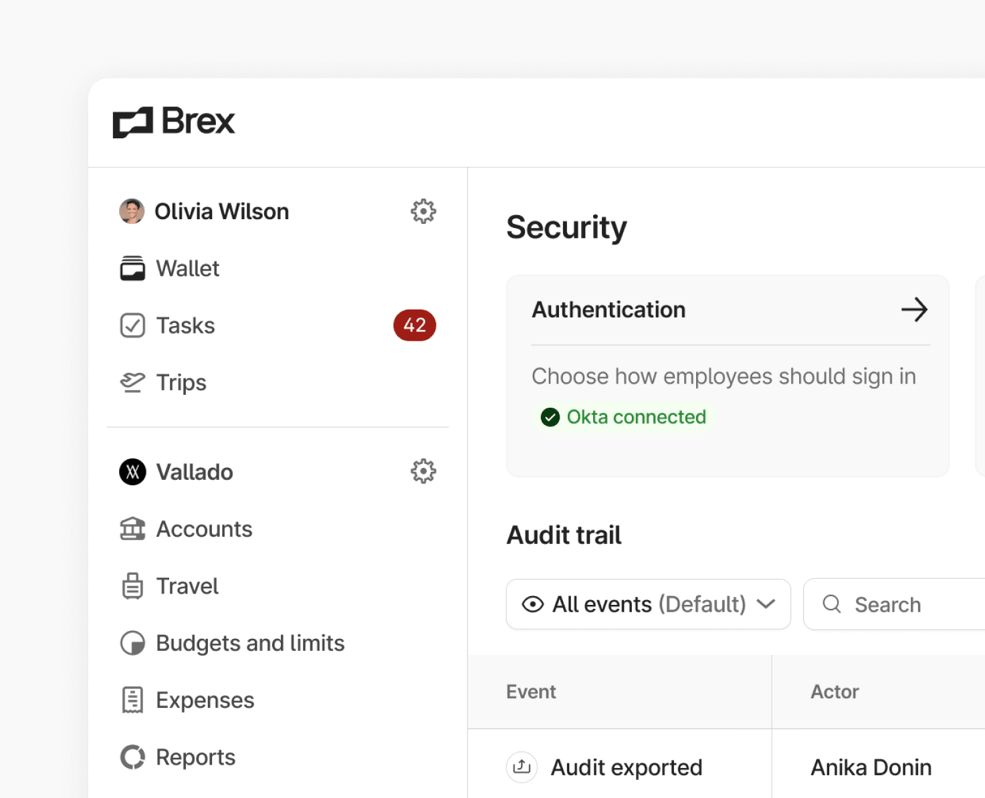Select the Accounts bank icon
985x798 pixels.
pyautogui.click(x=133, y=529)
